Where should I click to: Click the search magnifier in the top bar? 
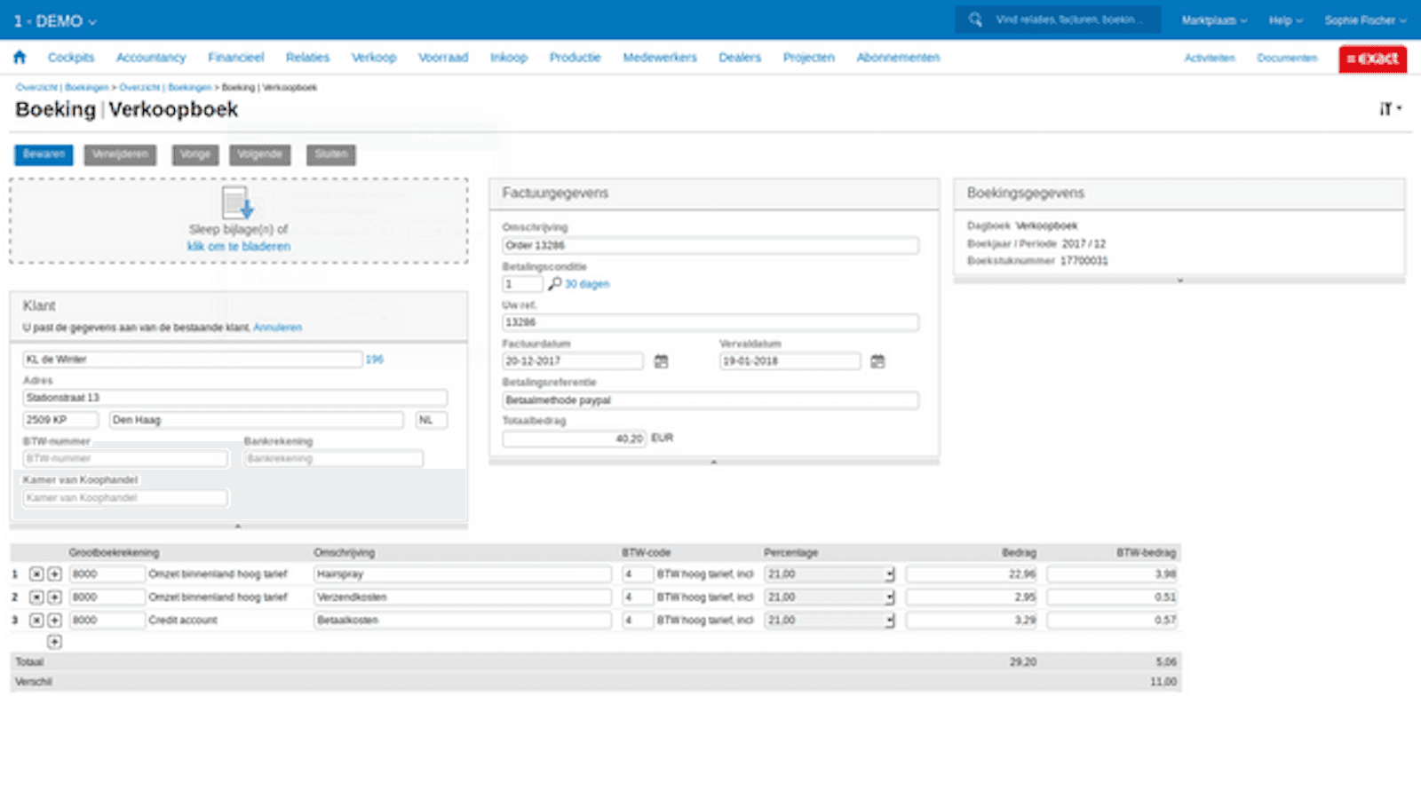pos(975,20)
